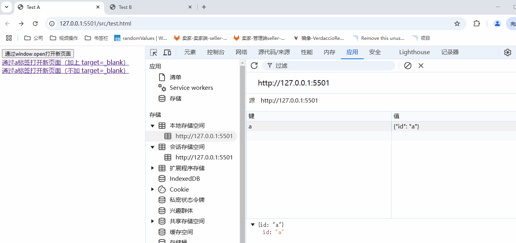Select Service workers in sidebar
This screenshot has height=243, width=516.
[191, 88]
